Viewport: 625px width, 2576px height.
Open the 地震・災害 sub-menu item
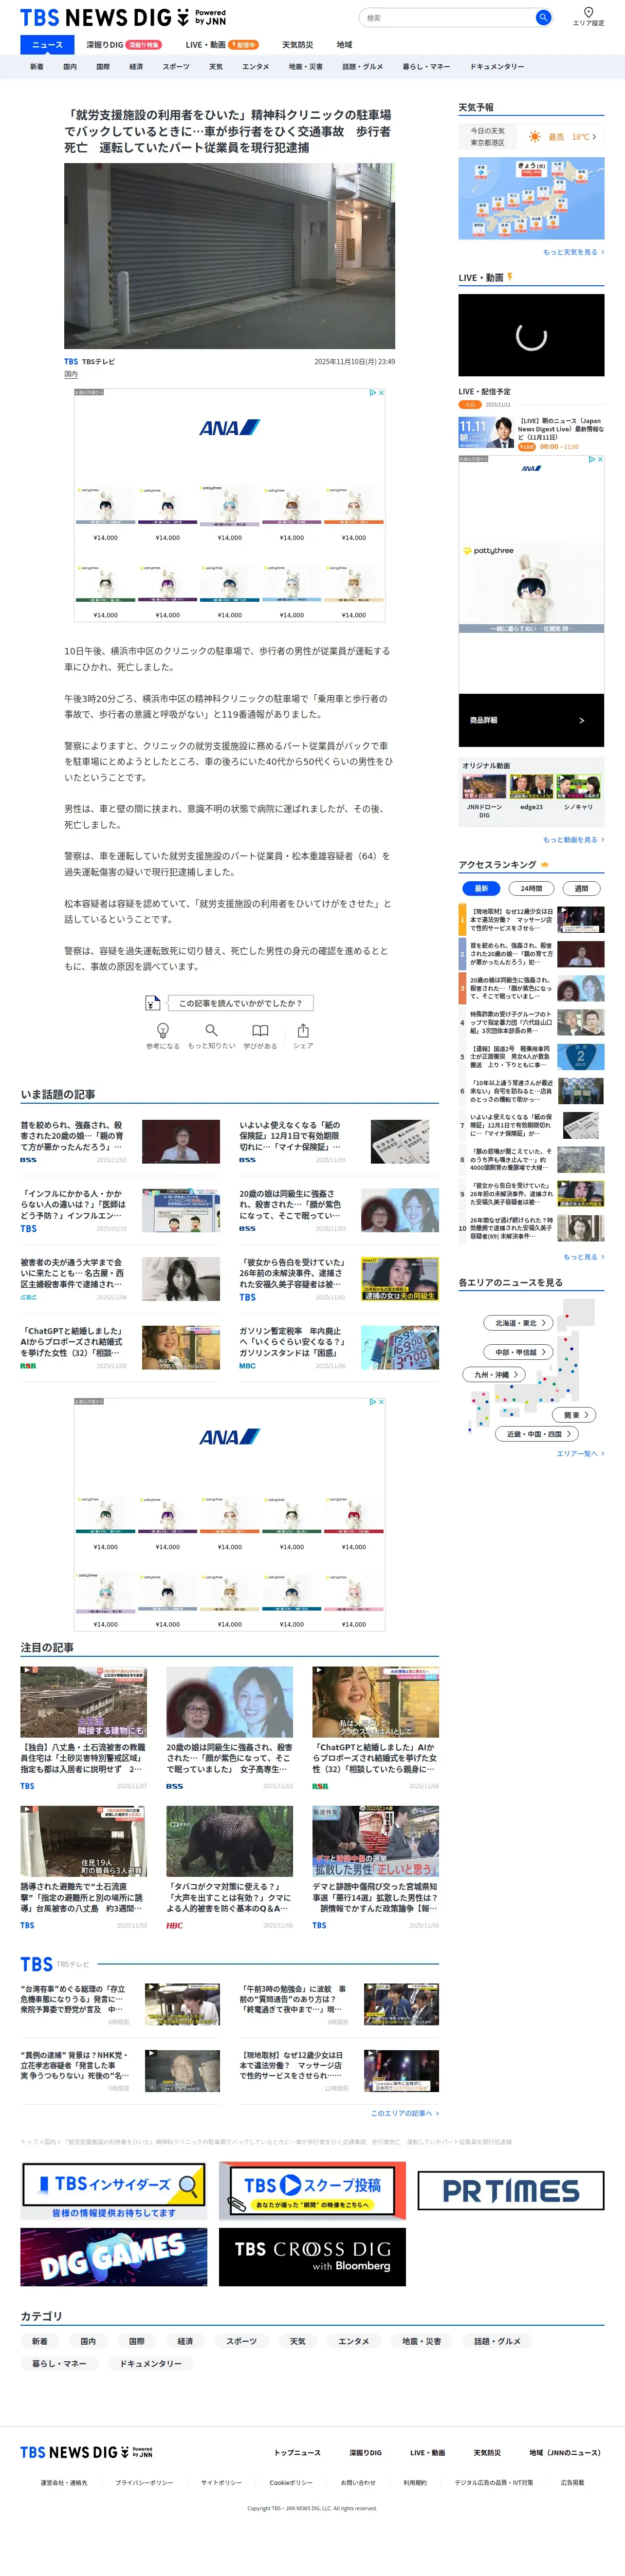click(306, 66)
